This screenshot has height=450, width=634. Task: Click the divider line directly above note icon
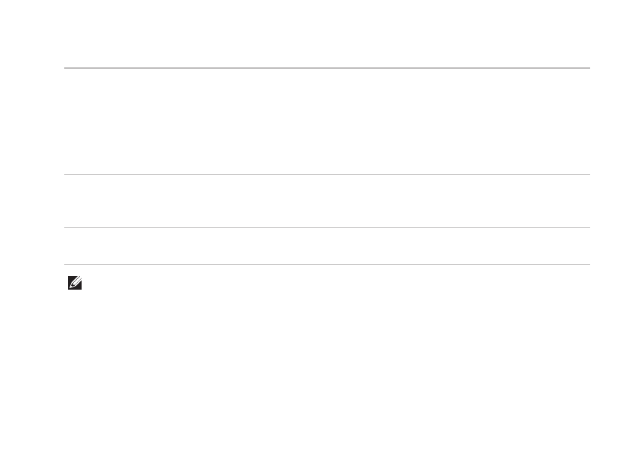point(326,264)
